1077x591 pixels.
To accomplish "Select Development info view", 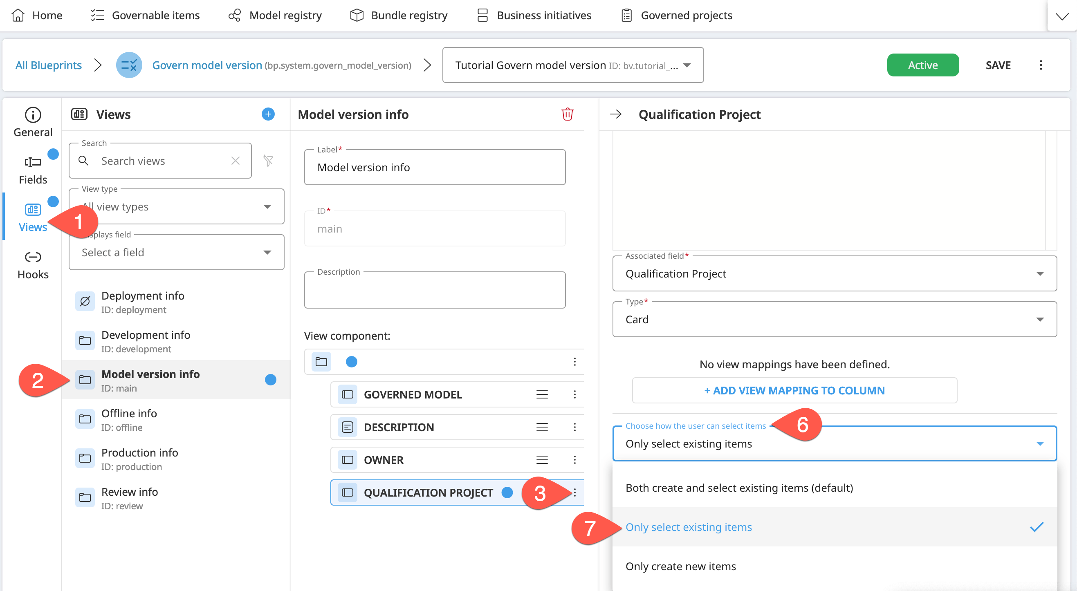I will point(177,340).
